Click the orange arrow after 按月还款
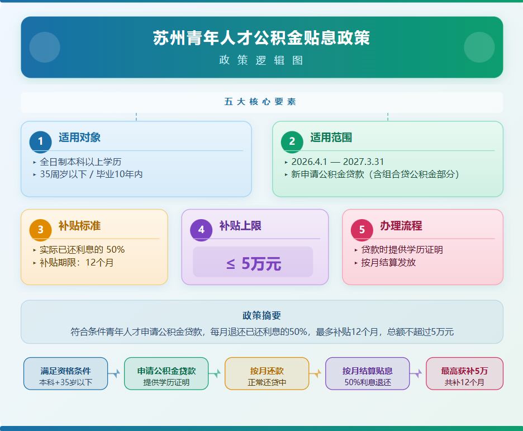The height and width of the screenshot is (431, 523). 316,373
